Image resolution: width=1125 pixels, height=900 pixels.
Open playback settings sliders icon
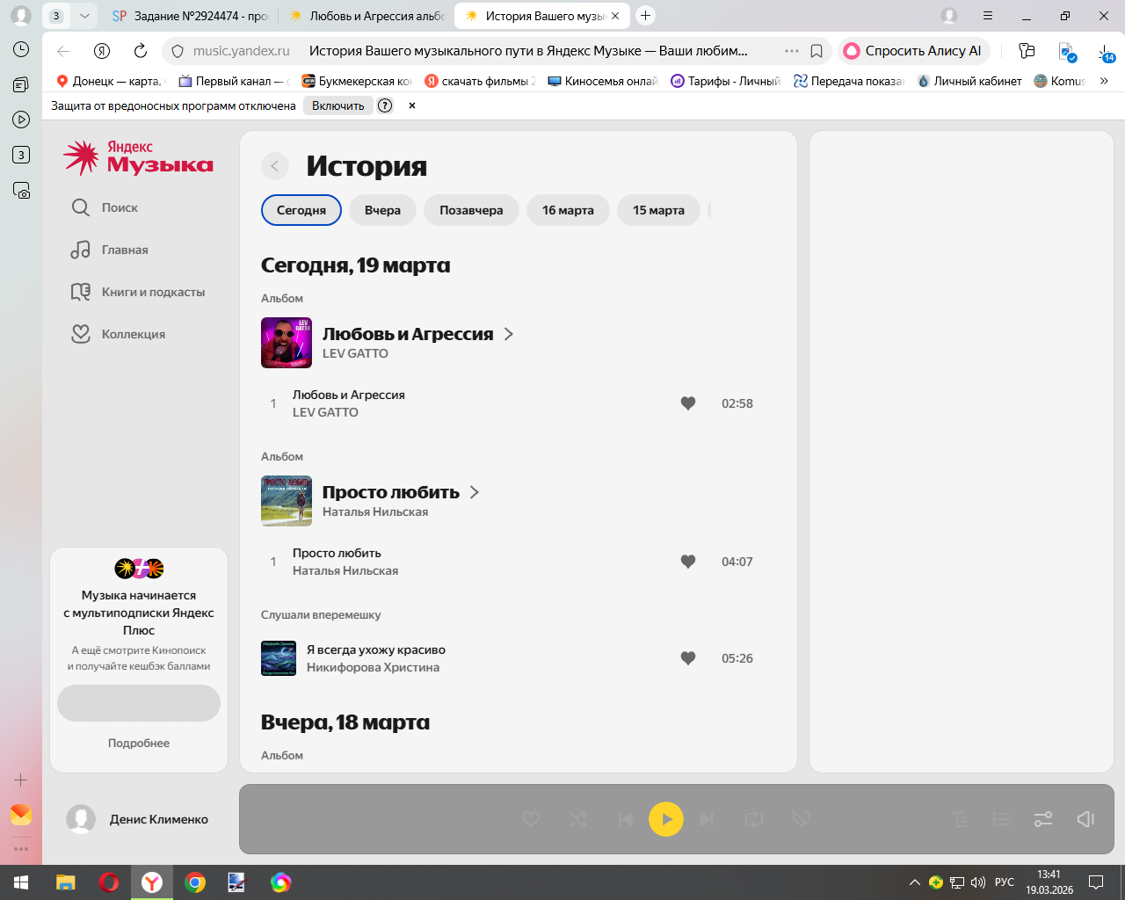tap(1043, 819)
